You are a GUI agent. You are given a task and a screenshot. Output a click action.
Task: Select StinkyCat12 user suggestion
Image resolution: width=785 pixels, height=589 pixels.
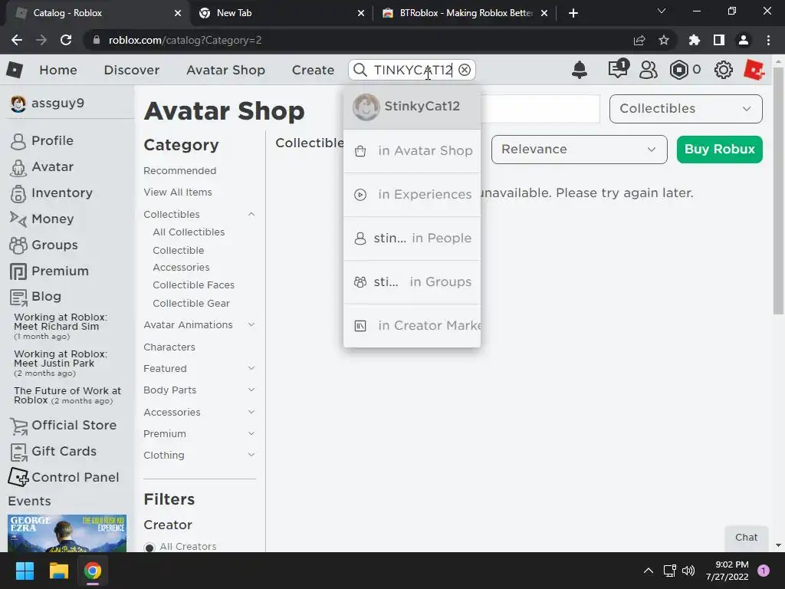coord(412,107)
